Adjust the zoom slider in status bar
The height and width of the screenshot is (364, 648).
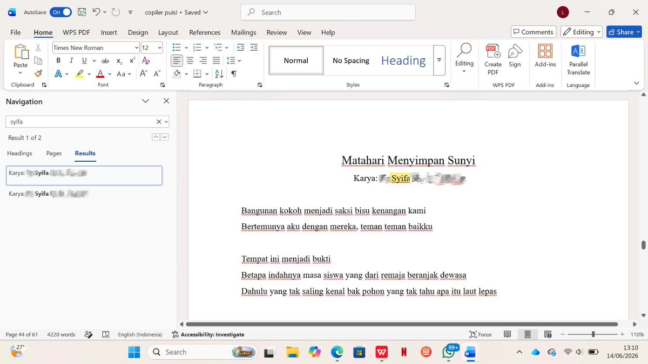point(593,334)
